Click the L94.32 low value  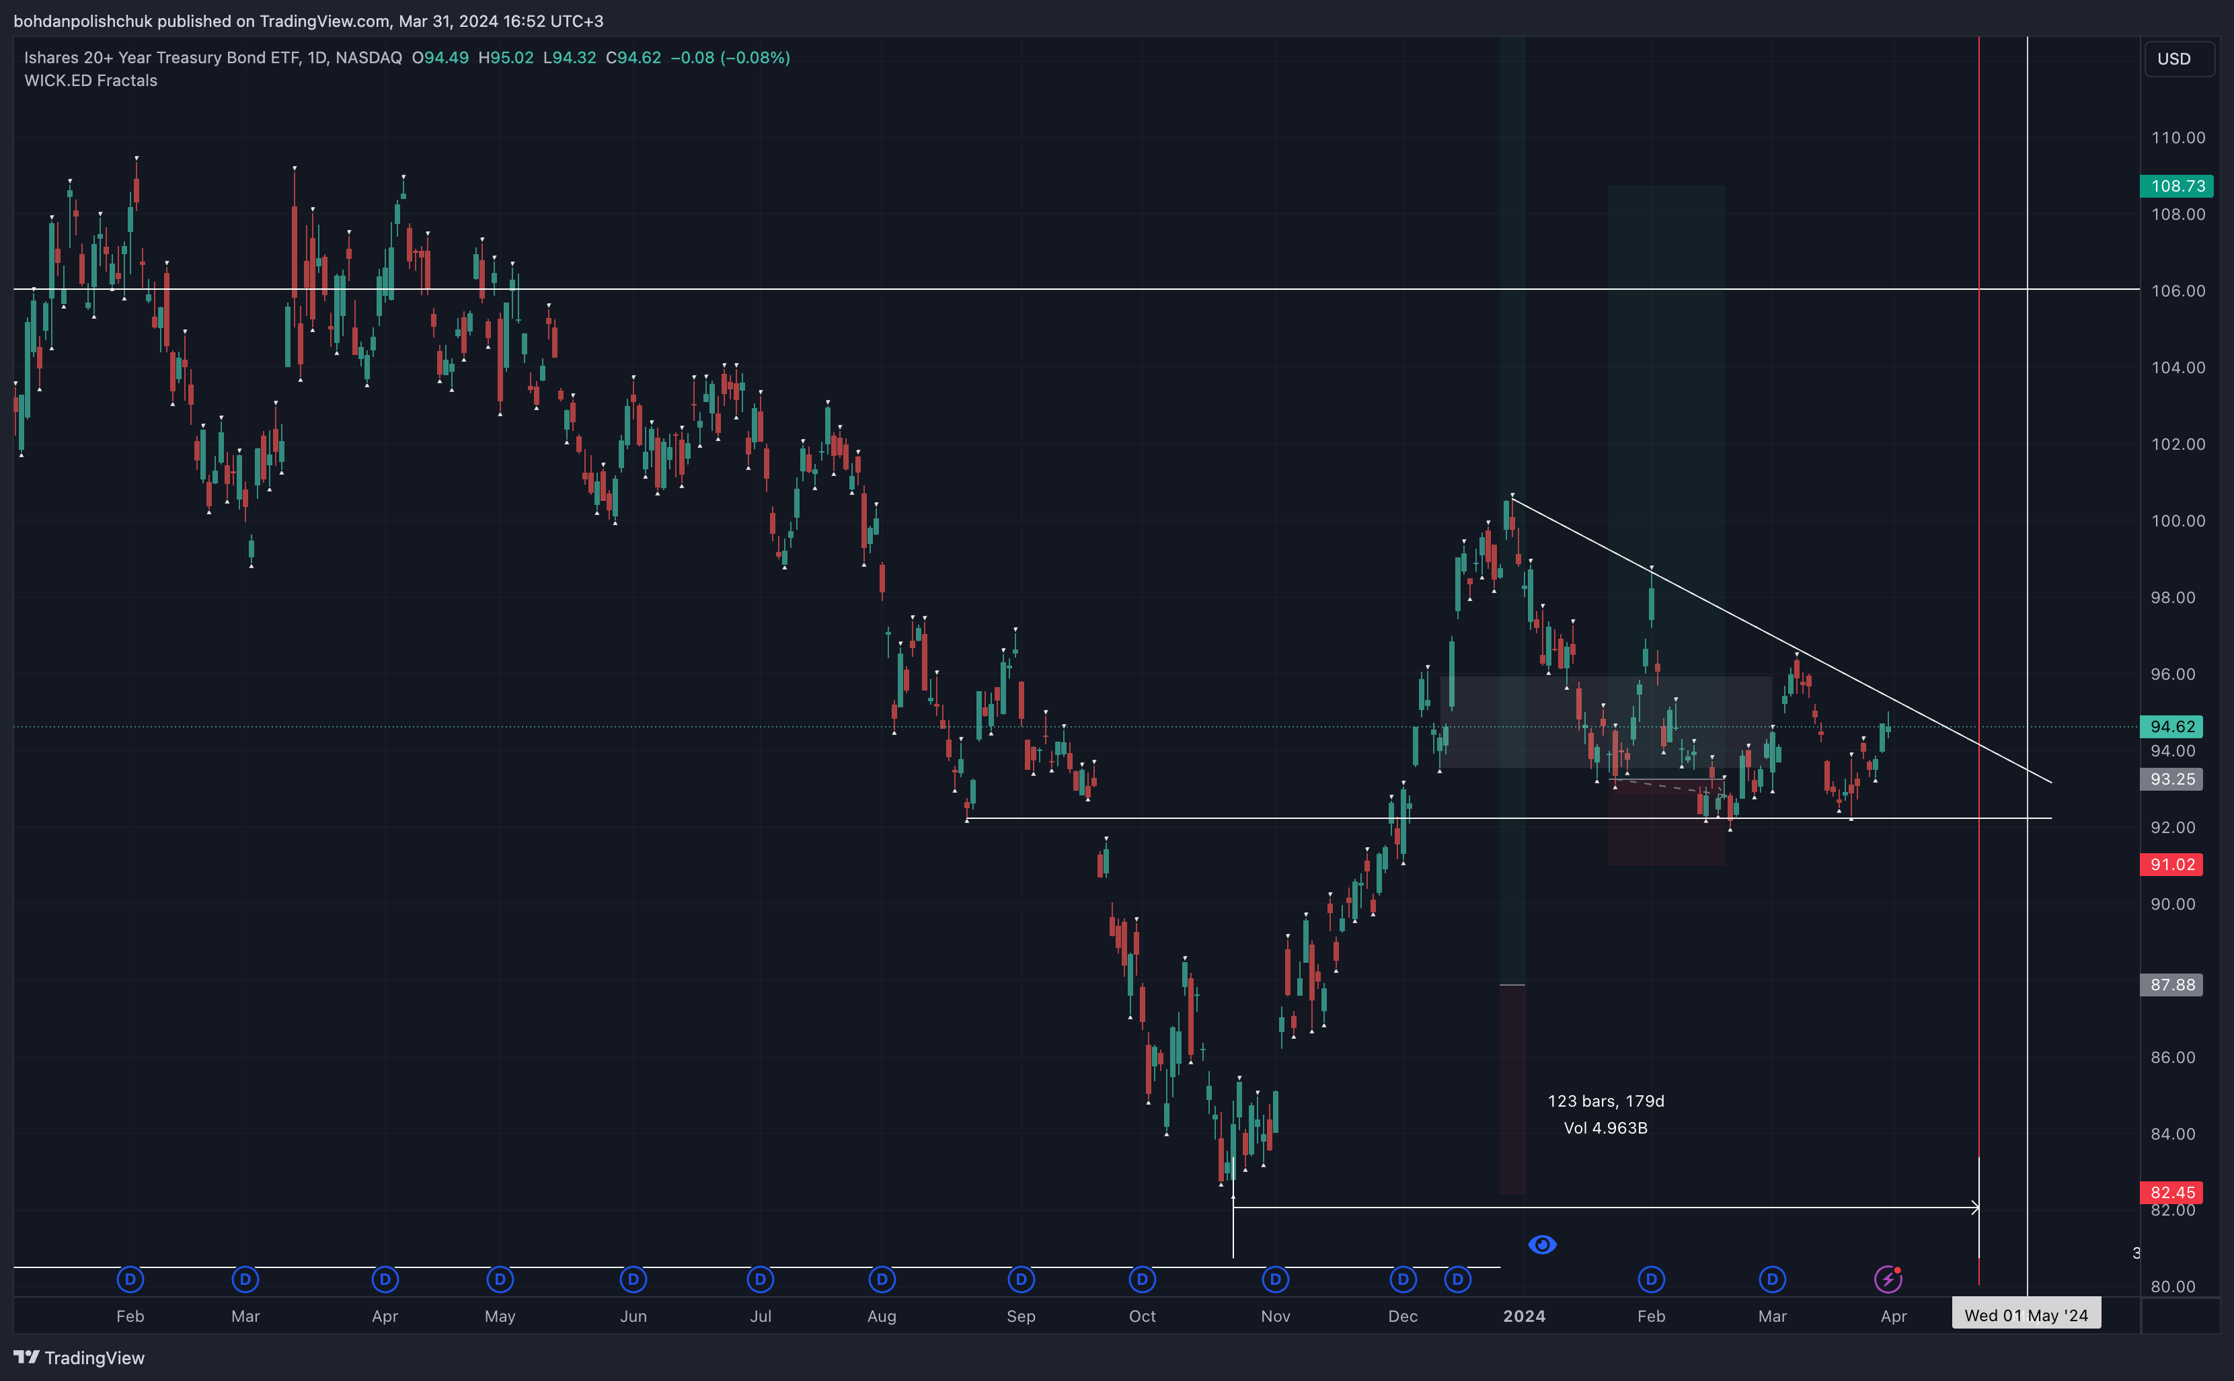point(569,58)
